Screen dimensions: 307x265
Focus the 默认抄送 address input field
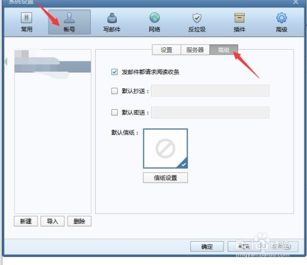[x=210, y=91]
